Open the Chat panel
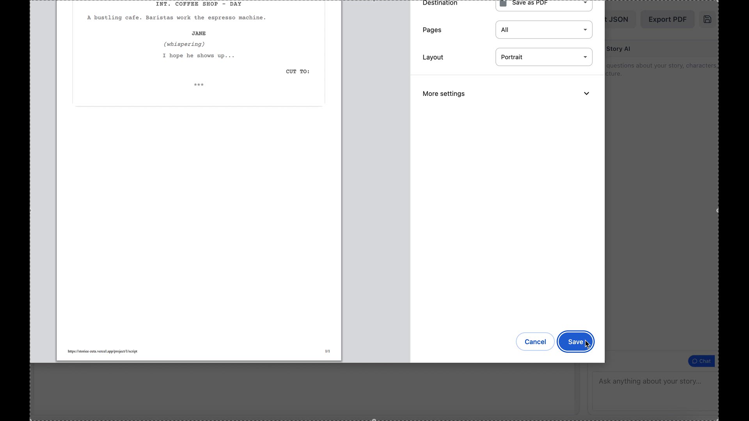The image size is (749, 421). [x=701, y=361]
